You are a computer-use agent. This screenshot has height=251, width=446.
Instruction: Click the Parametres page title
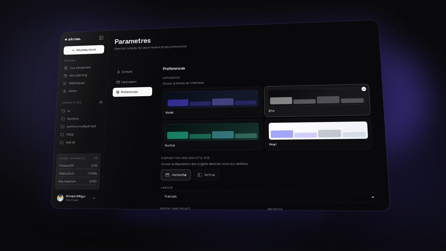[133, 41]
